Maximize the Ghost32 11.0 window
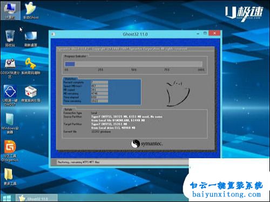Screen dimensions: 270x202 [x=205, y=33]
